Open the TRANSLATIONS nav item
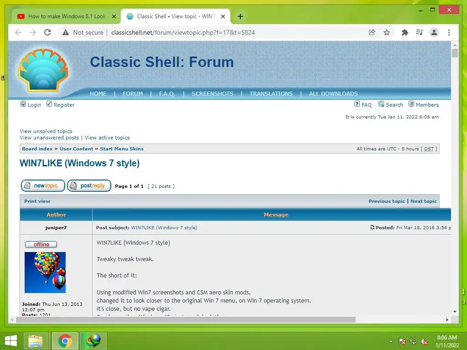The width and height of the screenshot is (467, 350). point(271,94)
